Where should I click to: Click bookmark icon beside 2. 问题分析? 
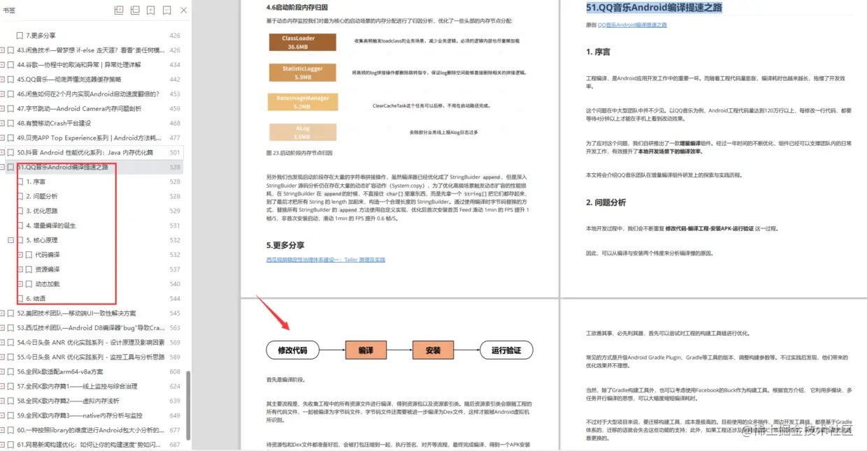20,196
